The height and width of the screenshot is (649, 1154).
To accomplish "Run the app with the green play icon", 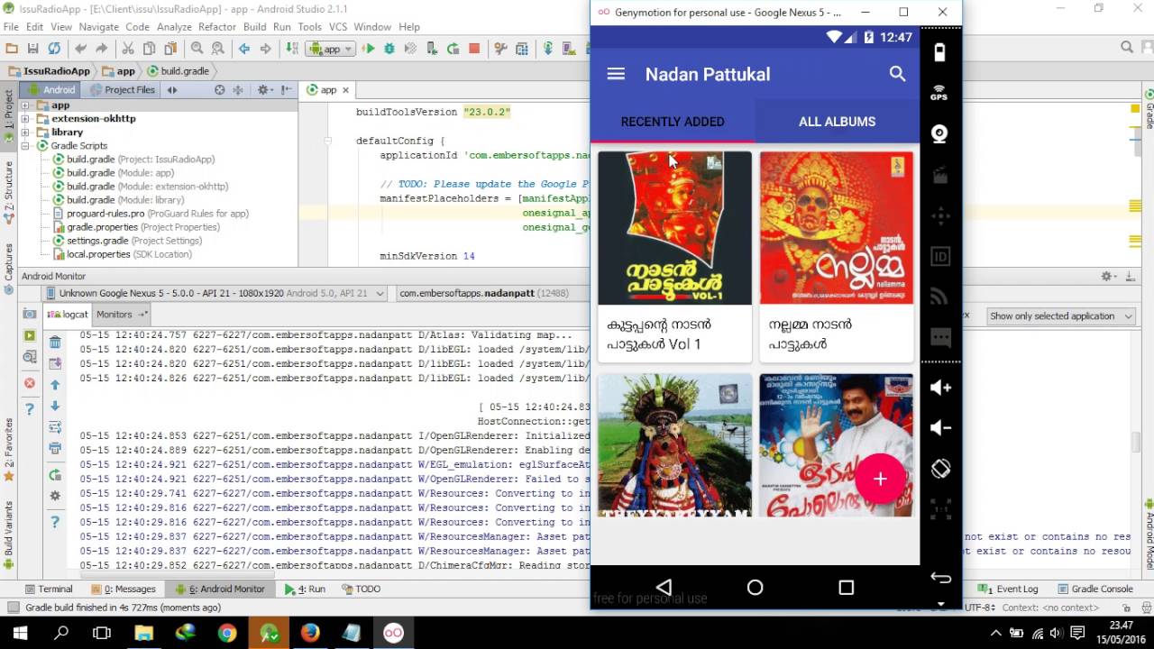I will [369, 49].
